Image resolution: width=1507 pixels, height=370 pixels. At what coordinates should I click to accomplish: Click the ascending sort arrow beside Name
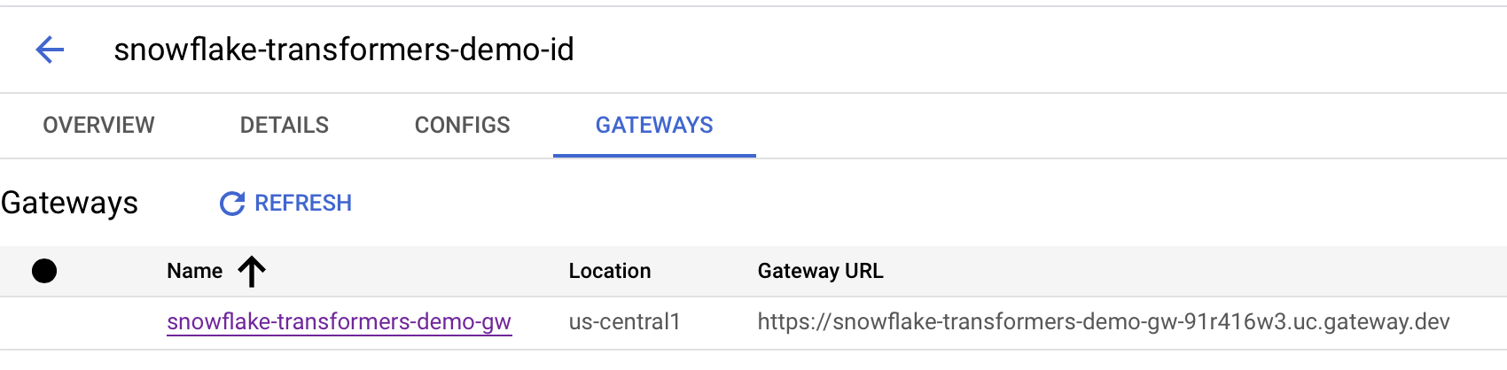tap(252, 271)
